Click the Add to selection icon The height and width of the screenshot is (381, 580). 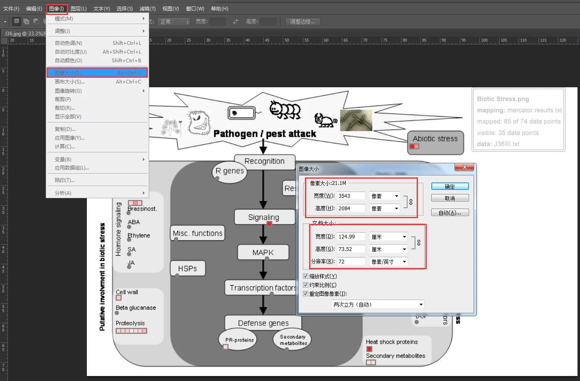click(27, 21)
